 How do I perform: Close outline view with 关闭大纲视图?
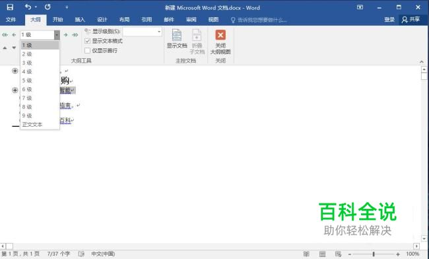[x=220, y=42]
